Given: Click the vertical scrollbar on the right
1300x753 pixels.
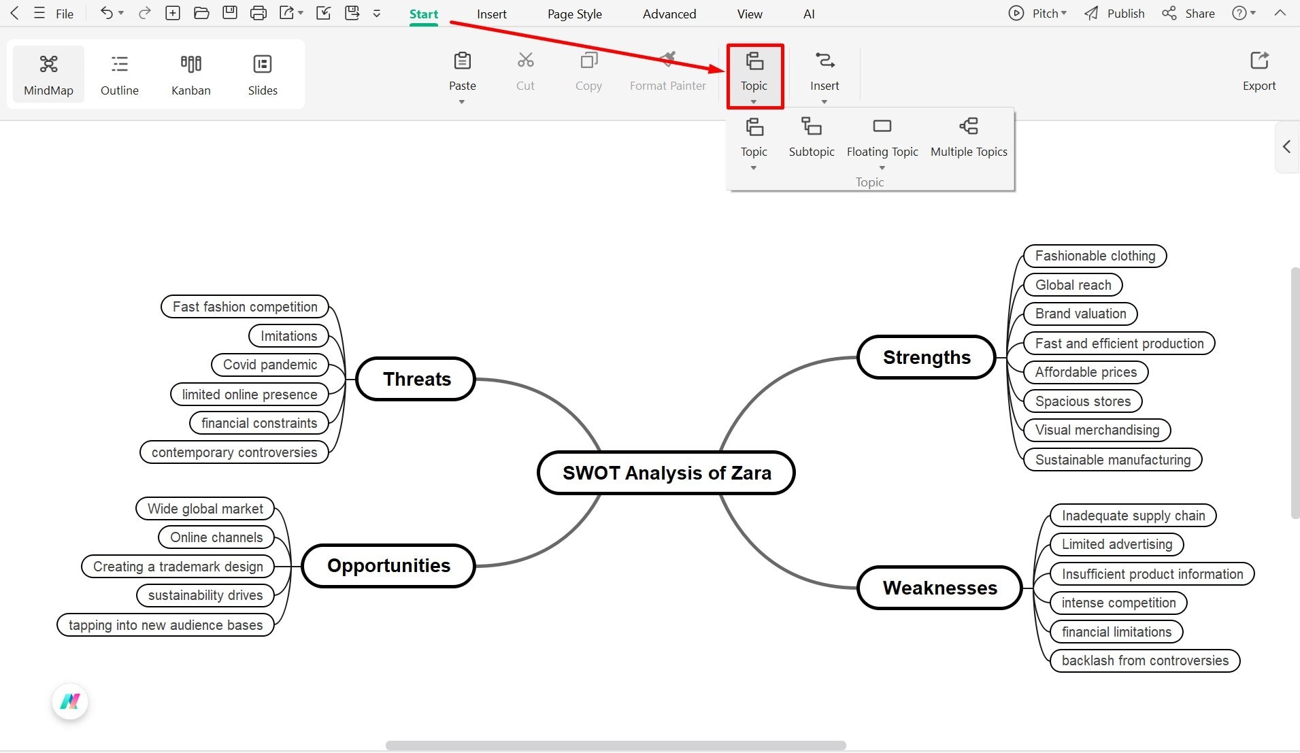Looking at the screenshot, I should point(1295,394).
